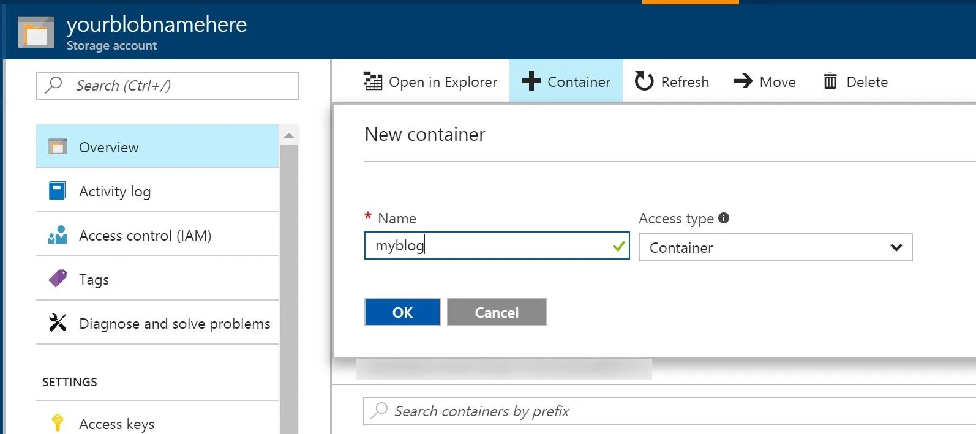Cancel the new container dialog
976x434 pixels.
497,312
